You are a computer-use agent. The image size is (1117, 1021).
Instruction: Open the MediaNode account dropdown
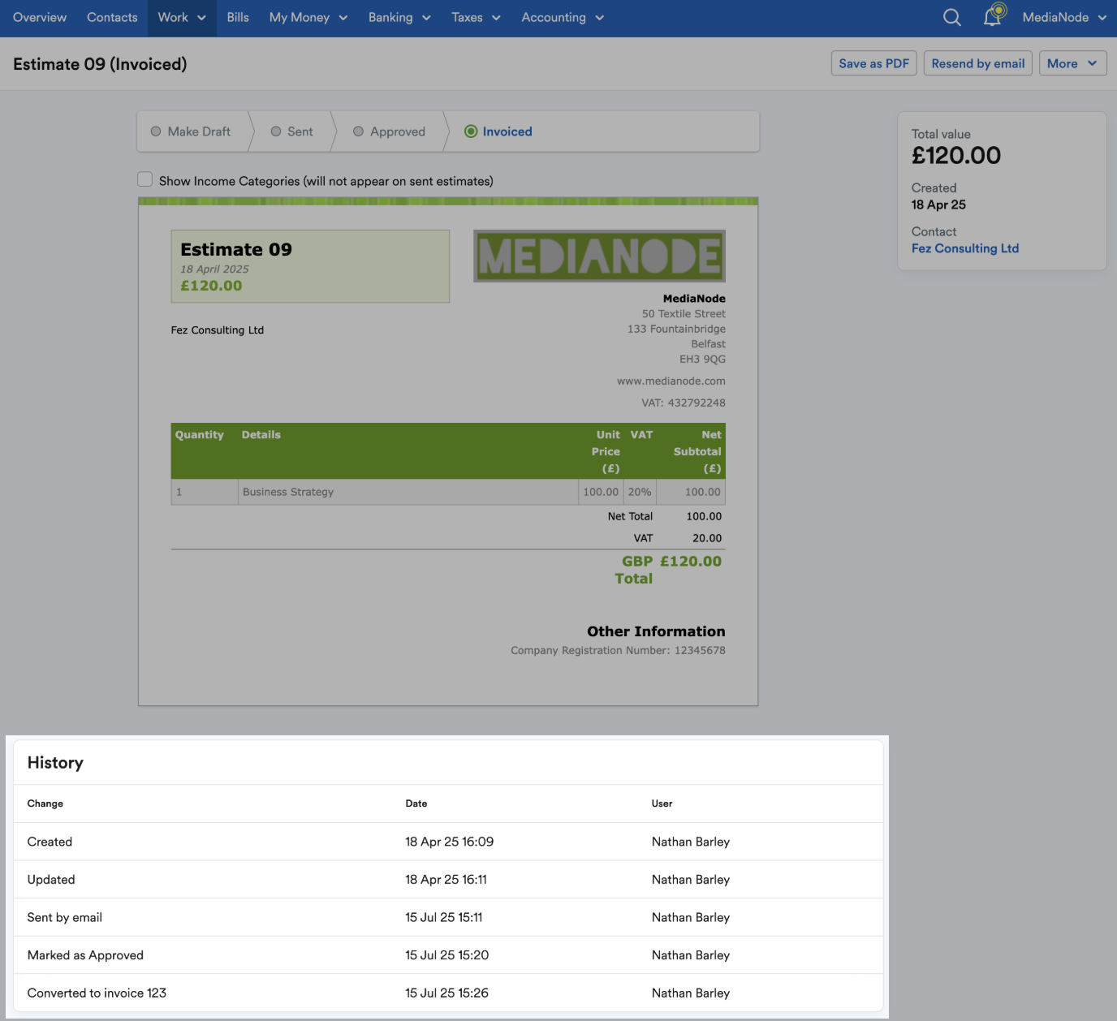click(1064, 18)
